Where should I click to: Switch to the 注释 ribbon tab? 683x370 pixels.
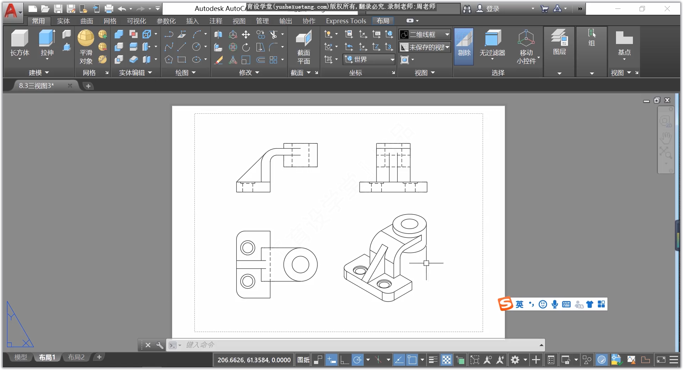pyautogui.click(x=216, y=21)
